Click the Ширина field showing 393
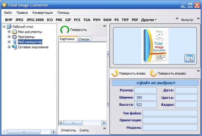This screenshot has width=202, height=136. [x=145, y=97]
